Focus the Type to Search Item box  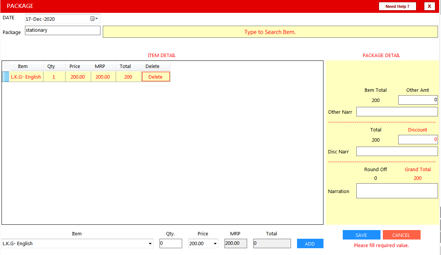coord(270,32)
